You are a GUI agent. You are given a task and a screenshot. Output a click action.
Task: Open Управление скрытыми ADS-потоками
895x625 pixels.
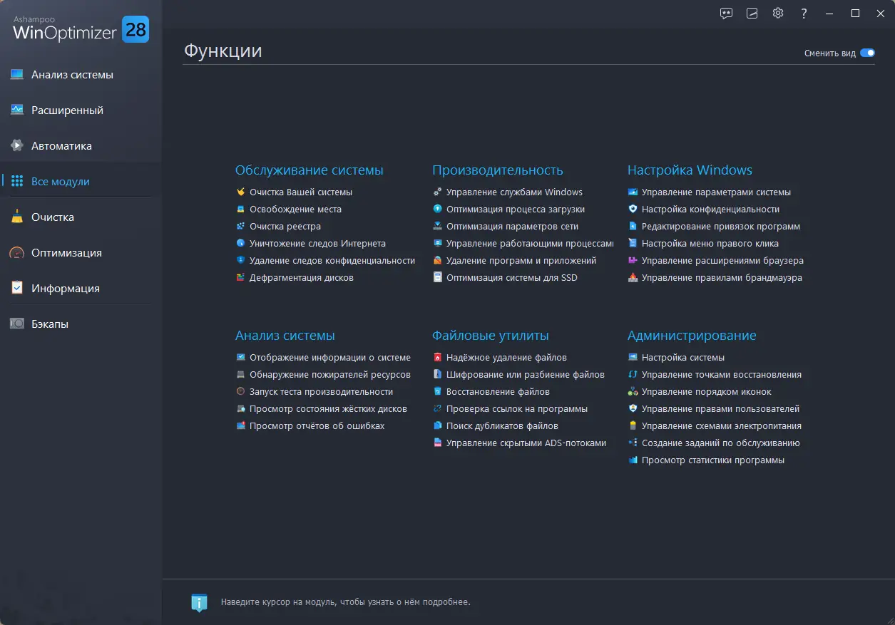coord(526,443)
